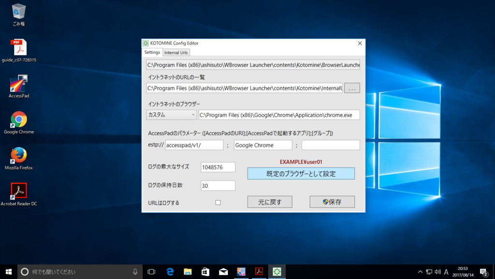Switch to the Internal Urls tab
Screen dimensions: 495x279
(x=175, y=52)
